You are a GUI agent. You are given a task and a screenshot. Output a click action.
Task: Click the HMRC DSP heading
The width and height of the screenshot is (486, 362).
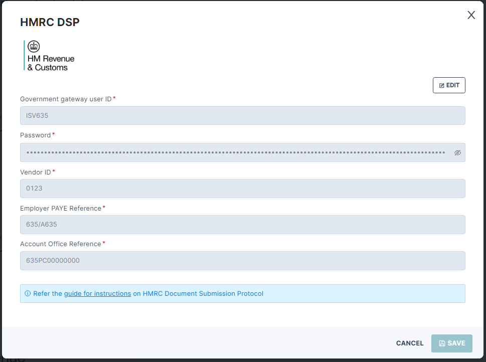[50, 22]
